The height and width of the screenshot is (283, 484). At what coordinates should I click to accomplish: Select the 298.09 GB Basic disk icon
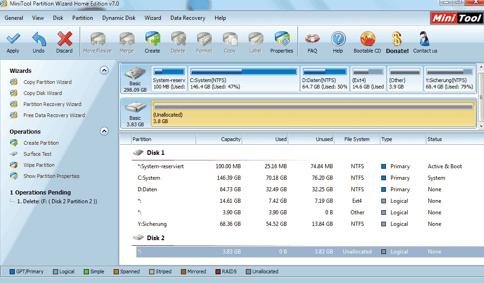[135, 74]
